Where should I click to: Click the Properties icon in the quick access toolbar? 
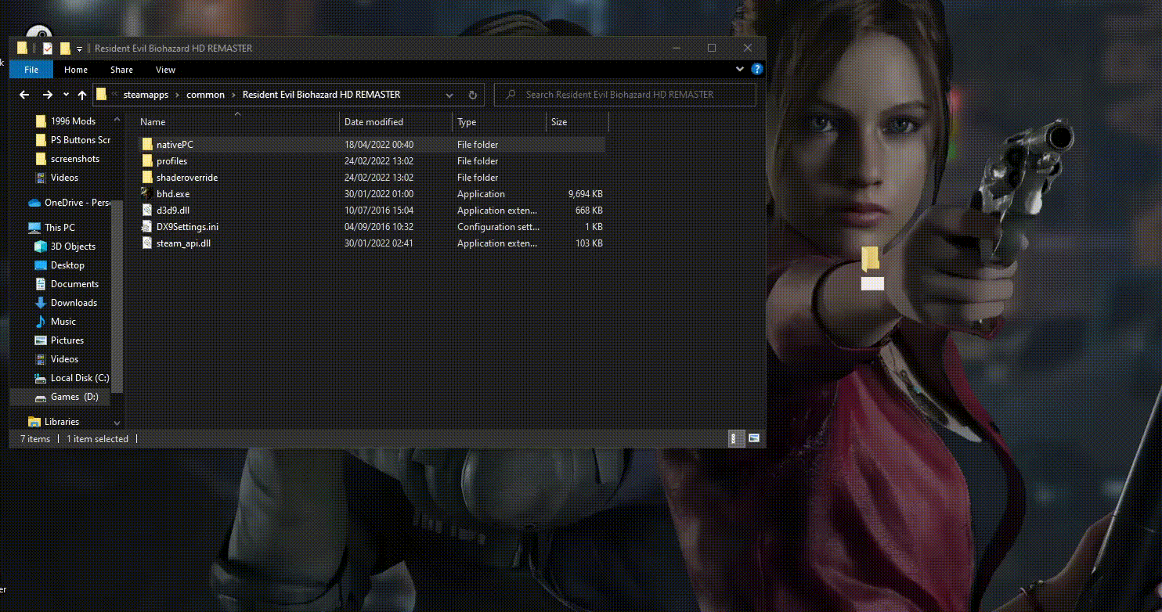coord(48,49)
